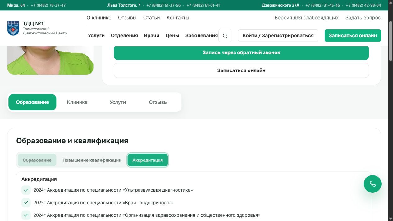
Task: Click the Дзержинского 27А address
Action: [x=281, y=5]
